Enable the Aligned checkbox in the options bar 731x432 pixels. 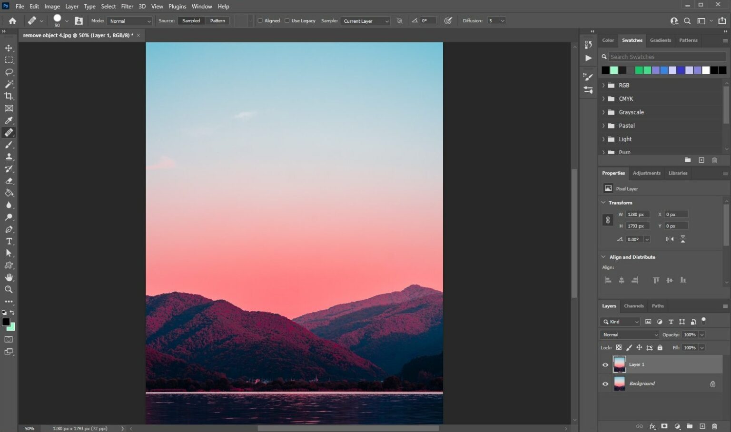(260, 20)
